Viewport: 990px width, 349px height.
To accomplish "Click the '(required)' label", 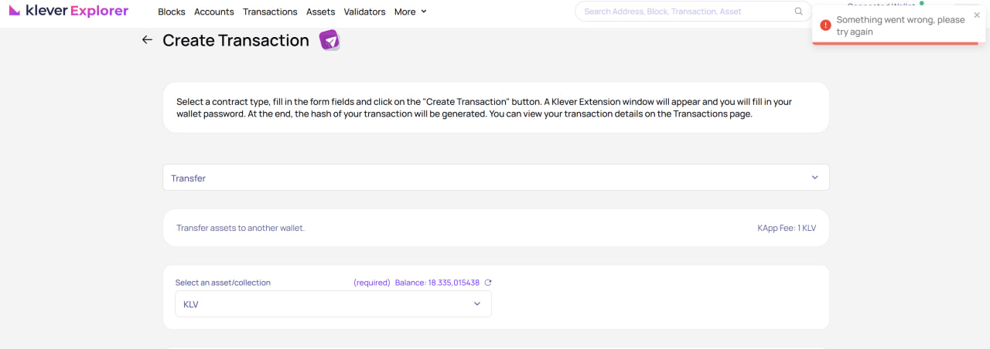I will pos(372,283).
